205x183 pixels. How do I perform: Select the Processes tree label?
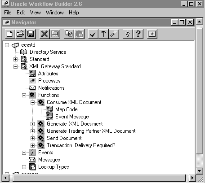coord(49,81)
